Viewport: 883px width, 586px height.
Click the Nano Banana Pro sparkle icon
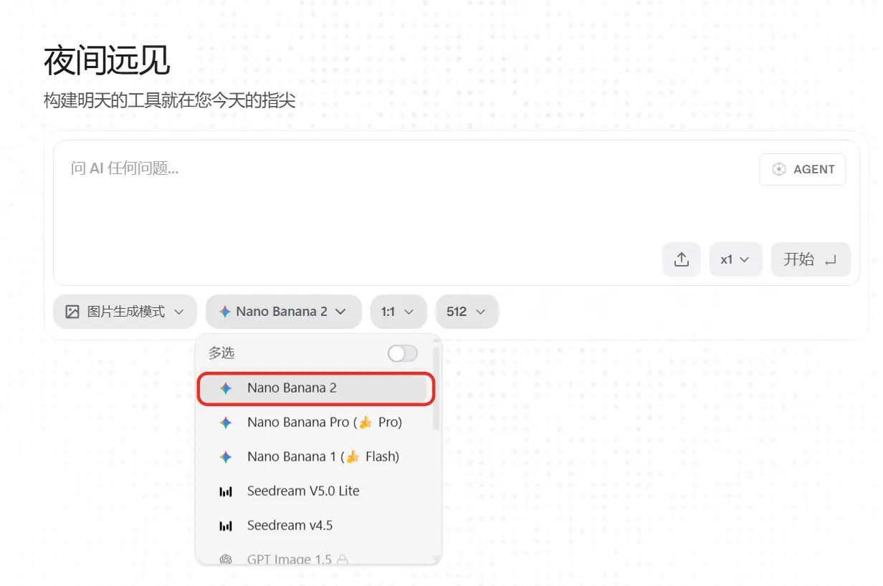pyautogui.click(x=227, y=423)
